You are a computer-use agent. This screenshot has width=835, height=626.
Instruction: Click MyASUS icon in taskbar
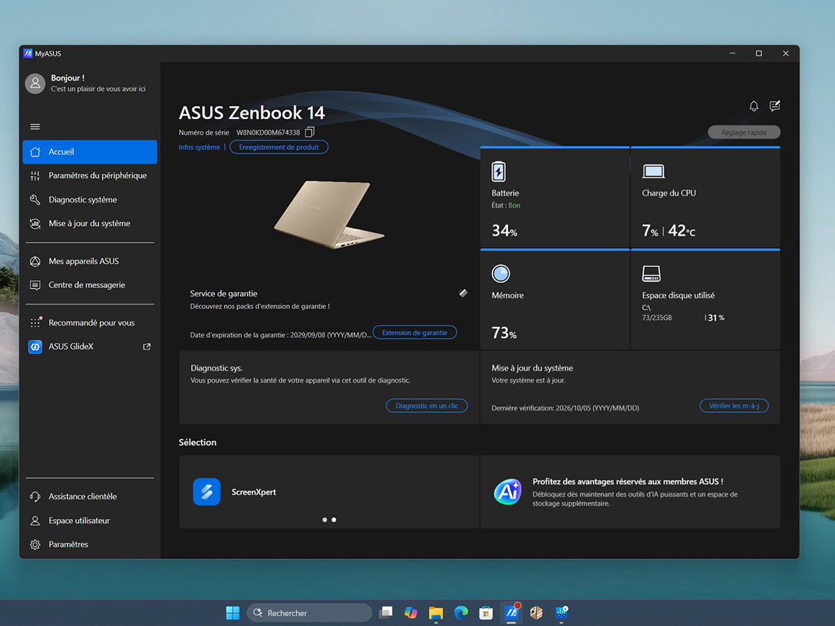pyautogui.click(x=511, y=613)
